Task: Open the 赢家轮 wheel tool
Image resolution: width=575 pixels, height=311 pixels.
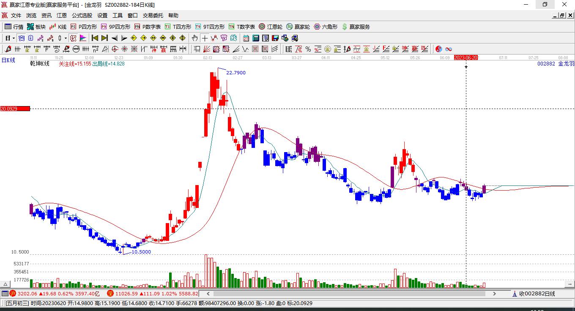Action: pos(298,27)
